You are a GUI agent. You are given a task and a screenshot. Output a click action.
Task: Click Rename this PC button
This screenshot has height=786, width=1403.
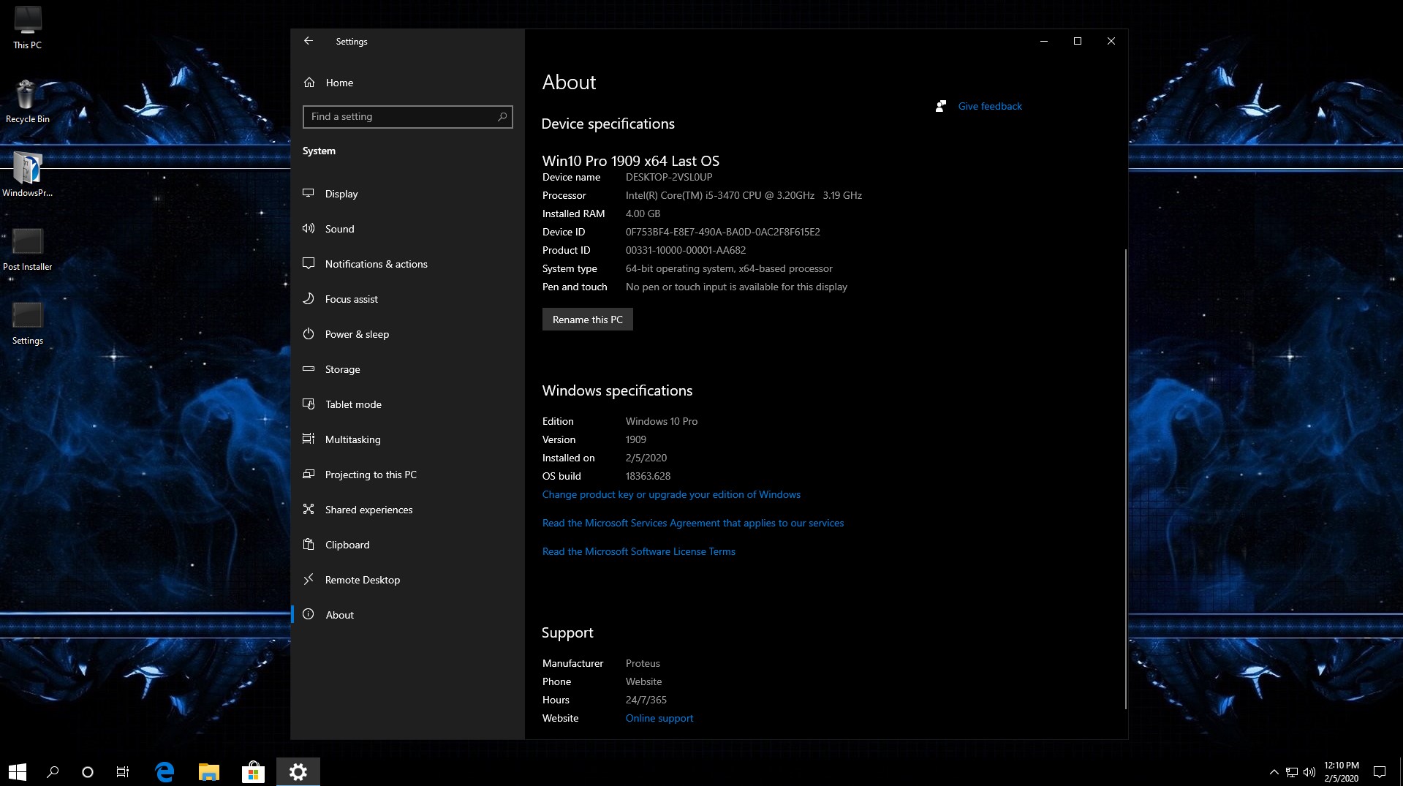coord(587,320)
